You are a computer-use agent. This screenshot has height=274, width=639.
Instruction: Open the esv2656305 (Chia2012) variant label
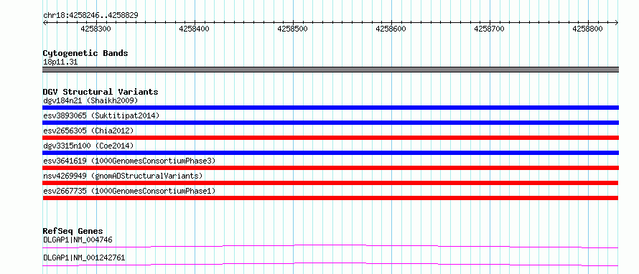[x=88, y=131]
